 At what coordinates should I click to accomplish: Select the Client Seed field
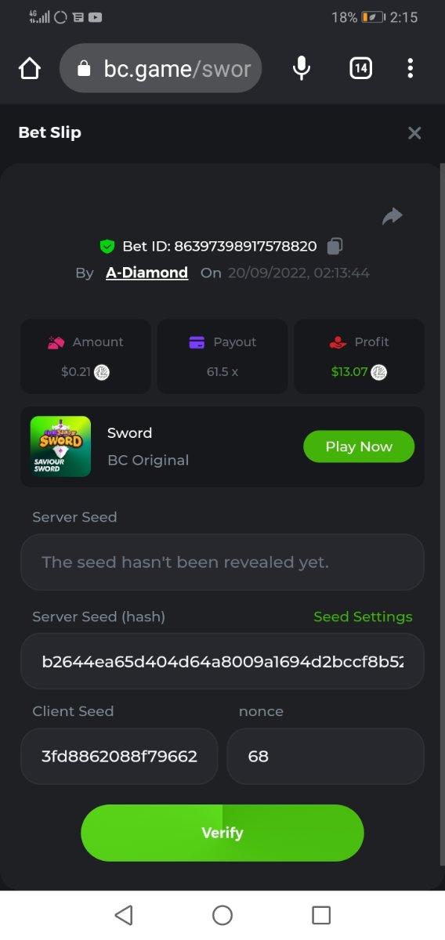pos(119,756)
